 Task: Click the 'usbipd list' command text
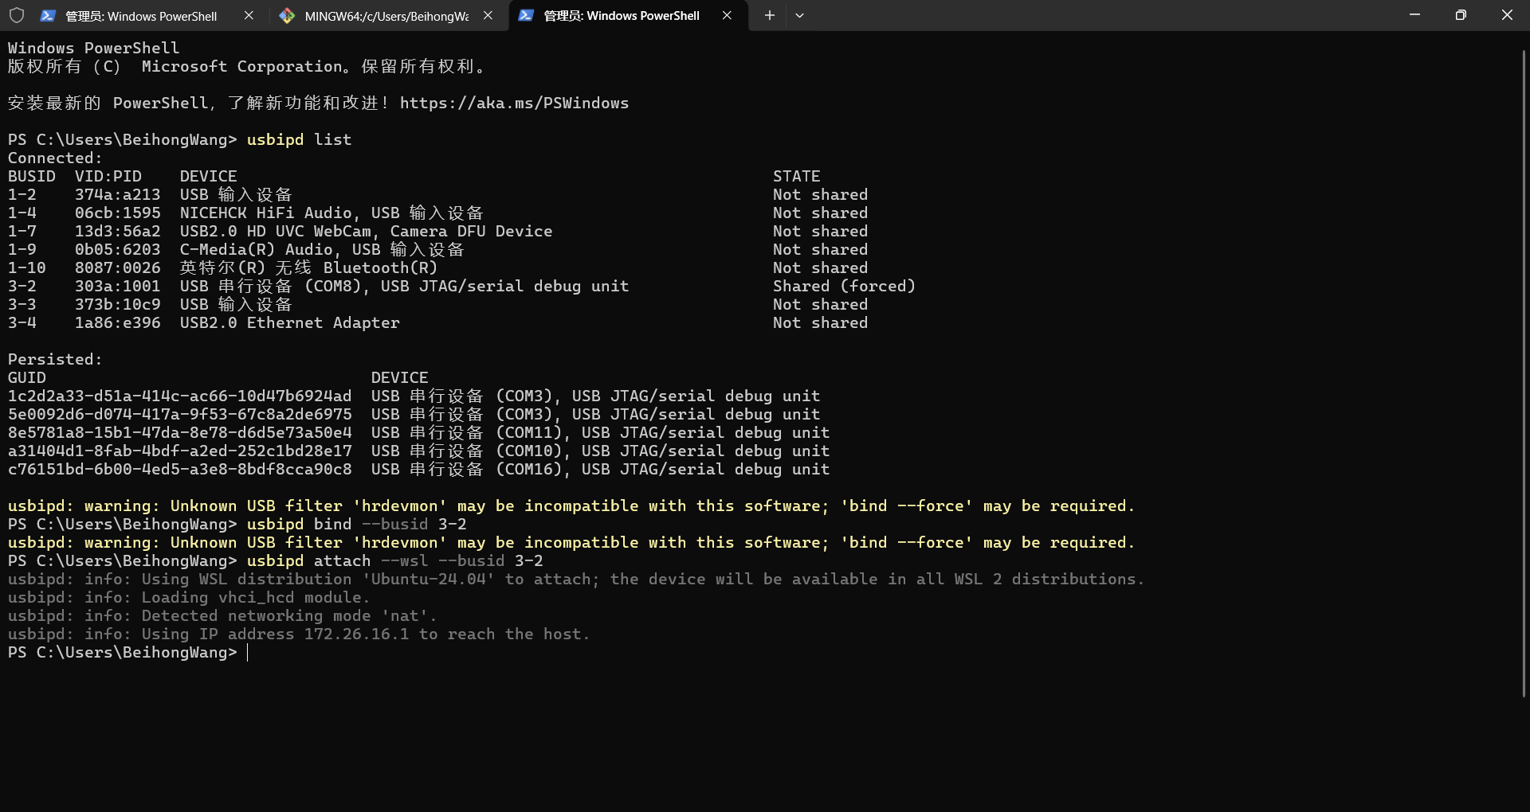coord(299,139)
